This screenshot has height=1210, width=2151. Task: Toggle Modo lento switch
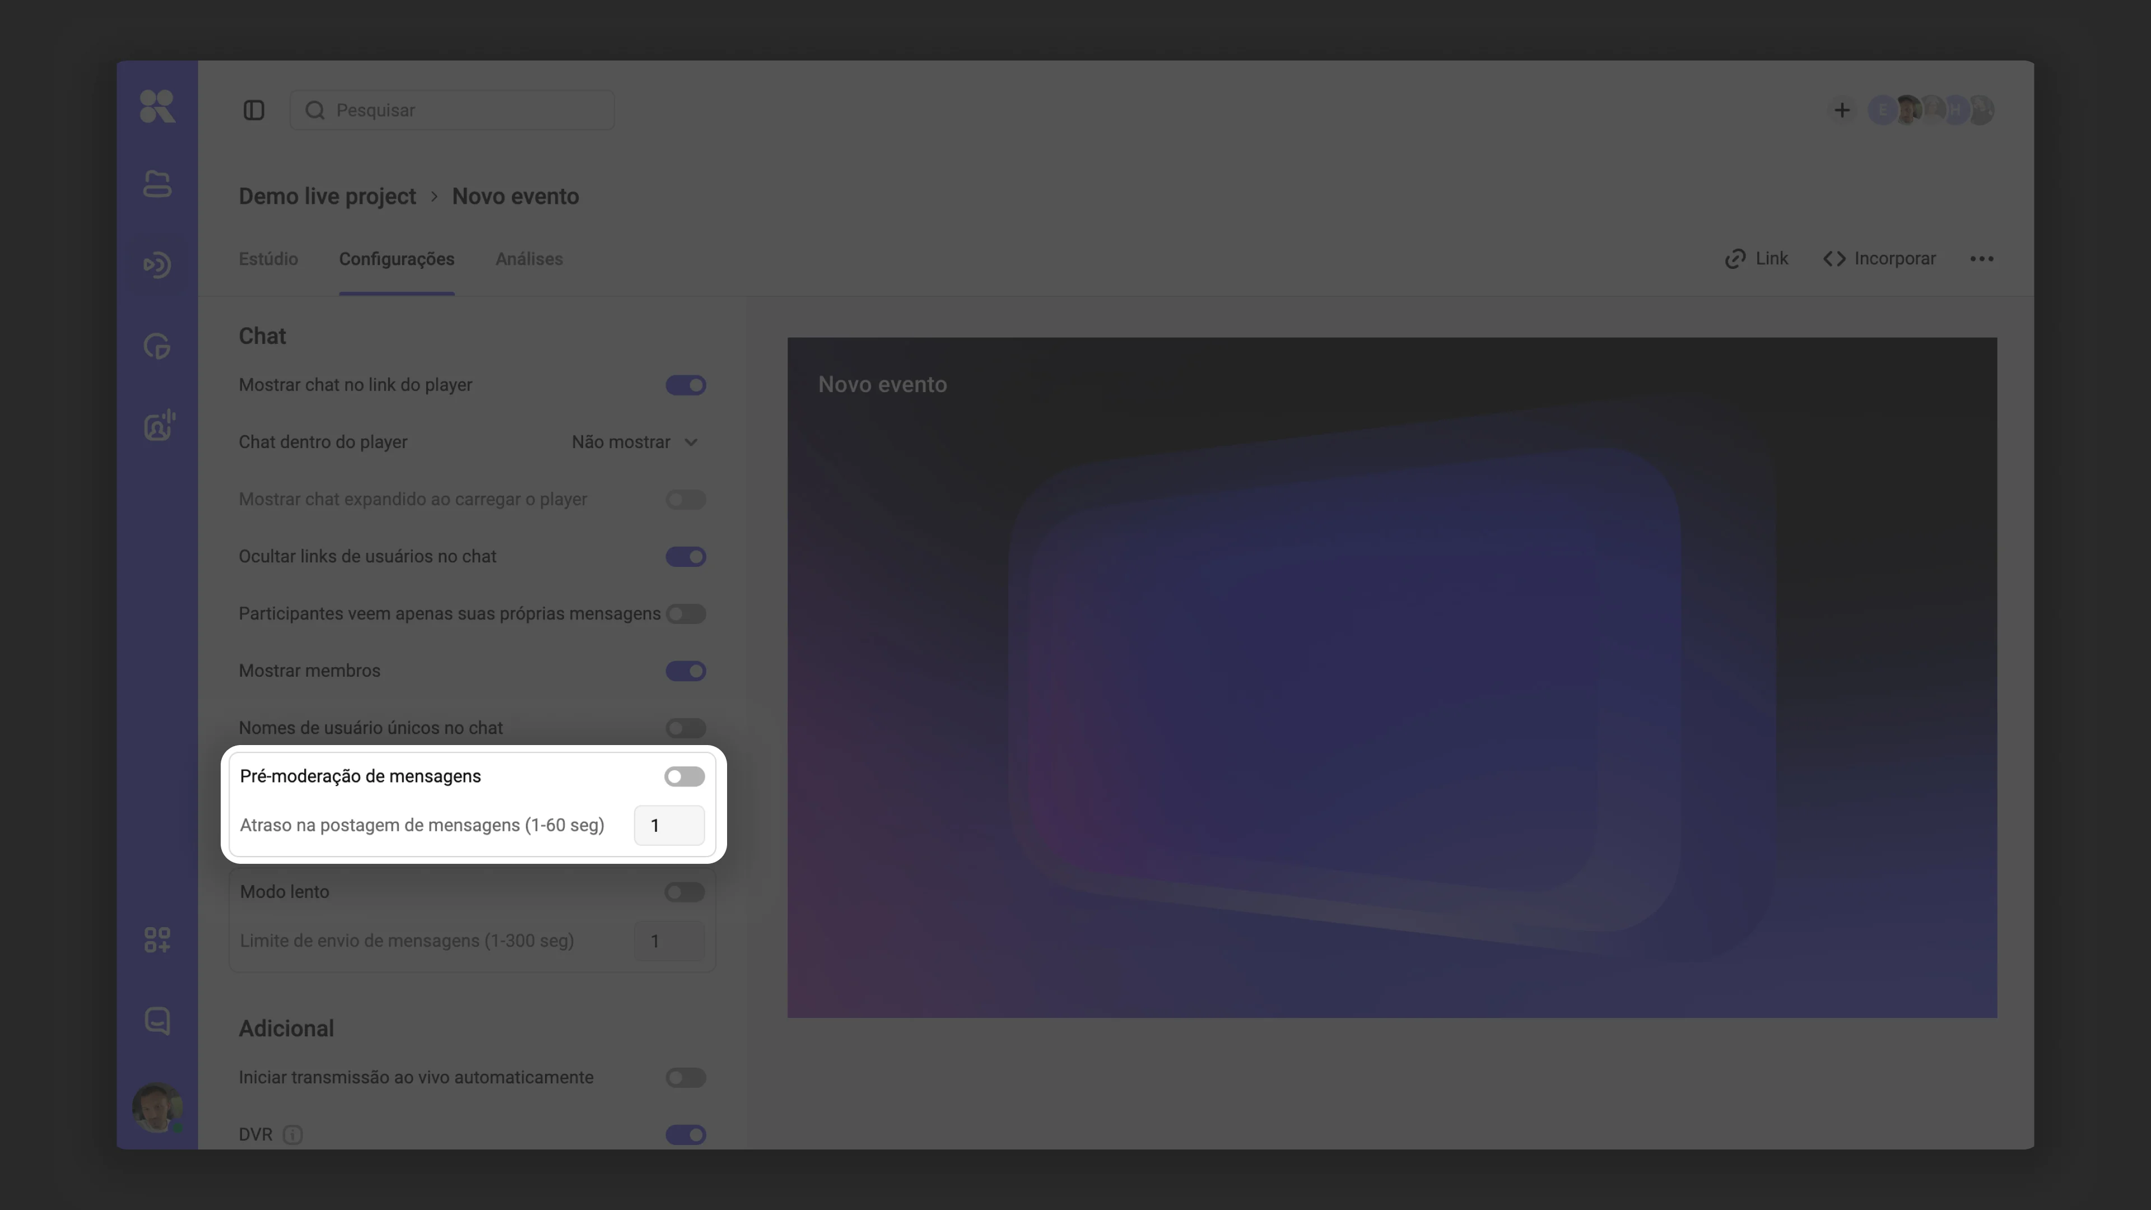tap(685, 892)
